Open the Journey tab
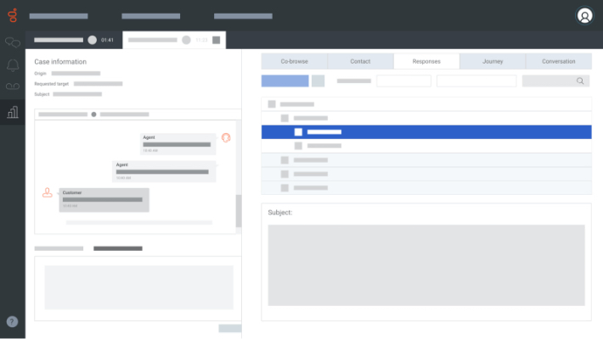Image resolution: width=603 pixels, height=339 pixels. [493, 61]
